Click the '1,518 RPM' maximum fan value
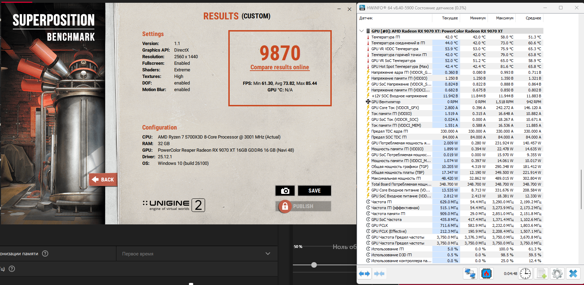 505,102
